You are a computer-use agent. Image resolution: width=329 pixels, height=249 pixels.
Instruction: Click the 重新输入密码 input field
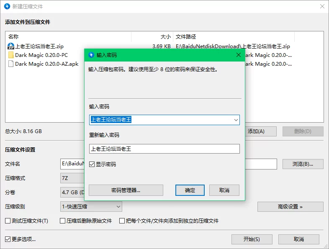[x=164, y=149]
